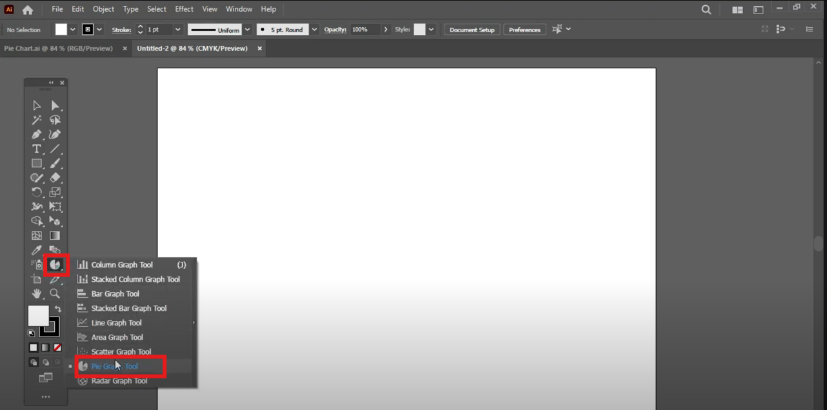
Task: Open Opacity panel via Opacity label
Action: [x=335, y=30]
